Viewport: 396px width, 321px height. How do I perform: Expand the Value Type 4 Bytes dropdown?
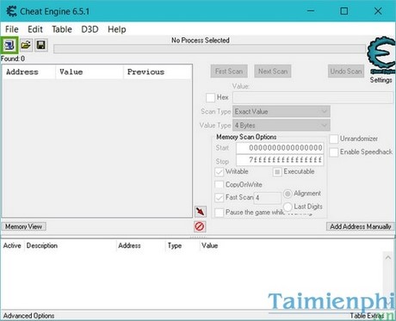click(x=282, y=126)
